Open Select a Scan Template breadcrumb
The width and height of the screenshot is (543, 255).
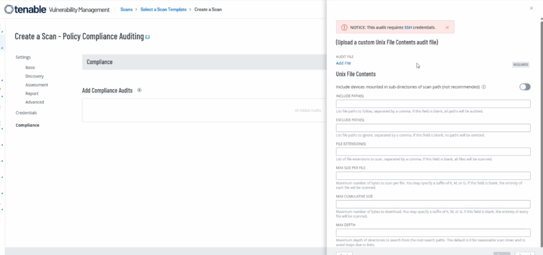pos(163,10)
